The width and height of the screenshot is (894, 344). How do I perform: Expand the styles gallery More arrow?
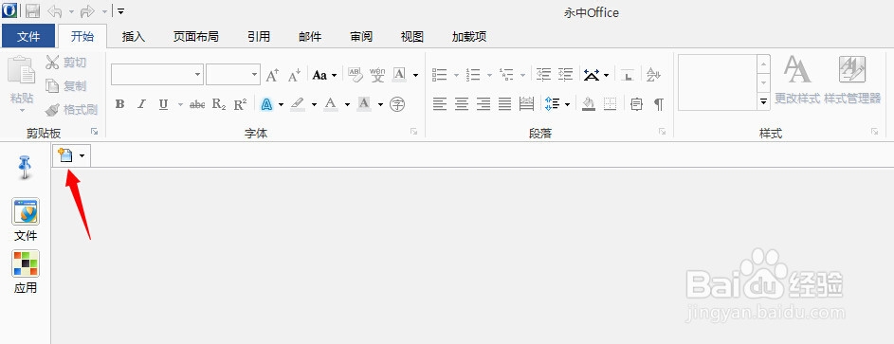point(764,102)
